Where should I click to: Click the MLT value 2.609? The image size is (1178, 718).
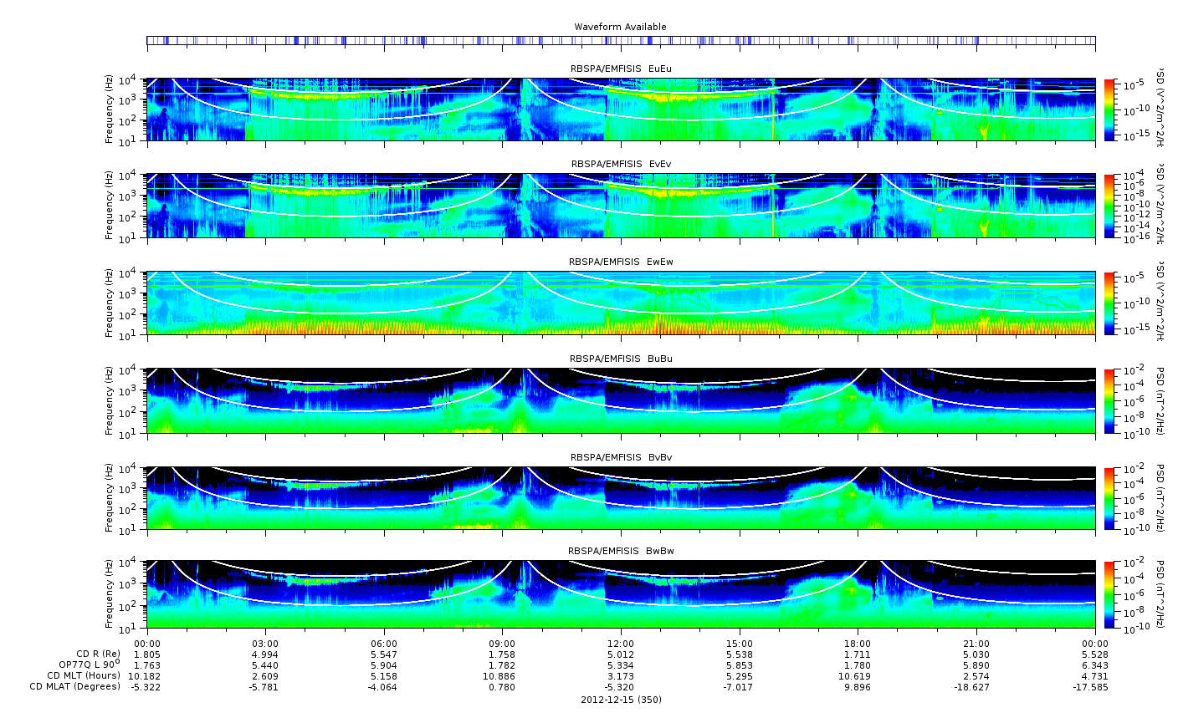tap(265, 675)
